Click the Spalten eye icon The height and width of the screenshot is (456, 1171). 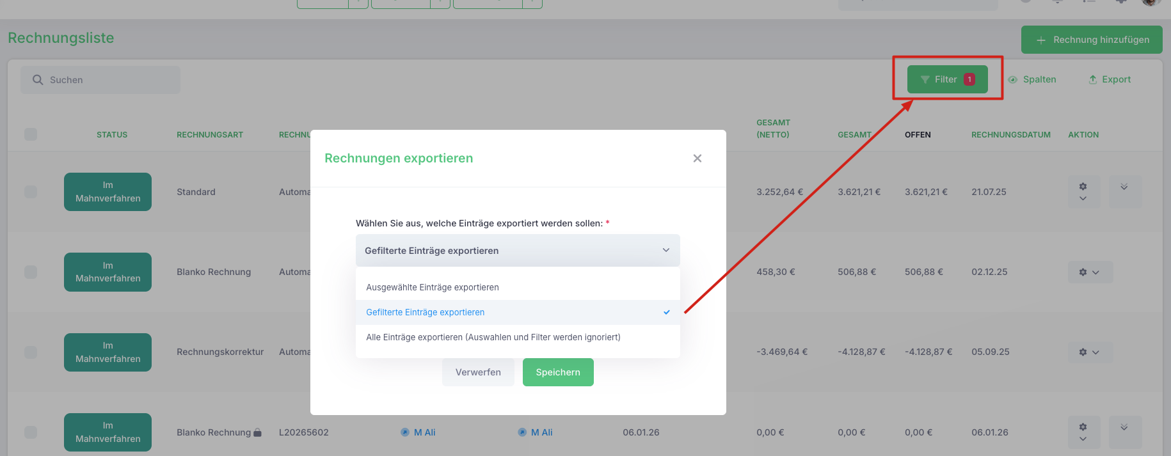coord(1013,80)
